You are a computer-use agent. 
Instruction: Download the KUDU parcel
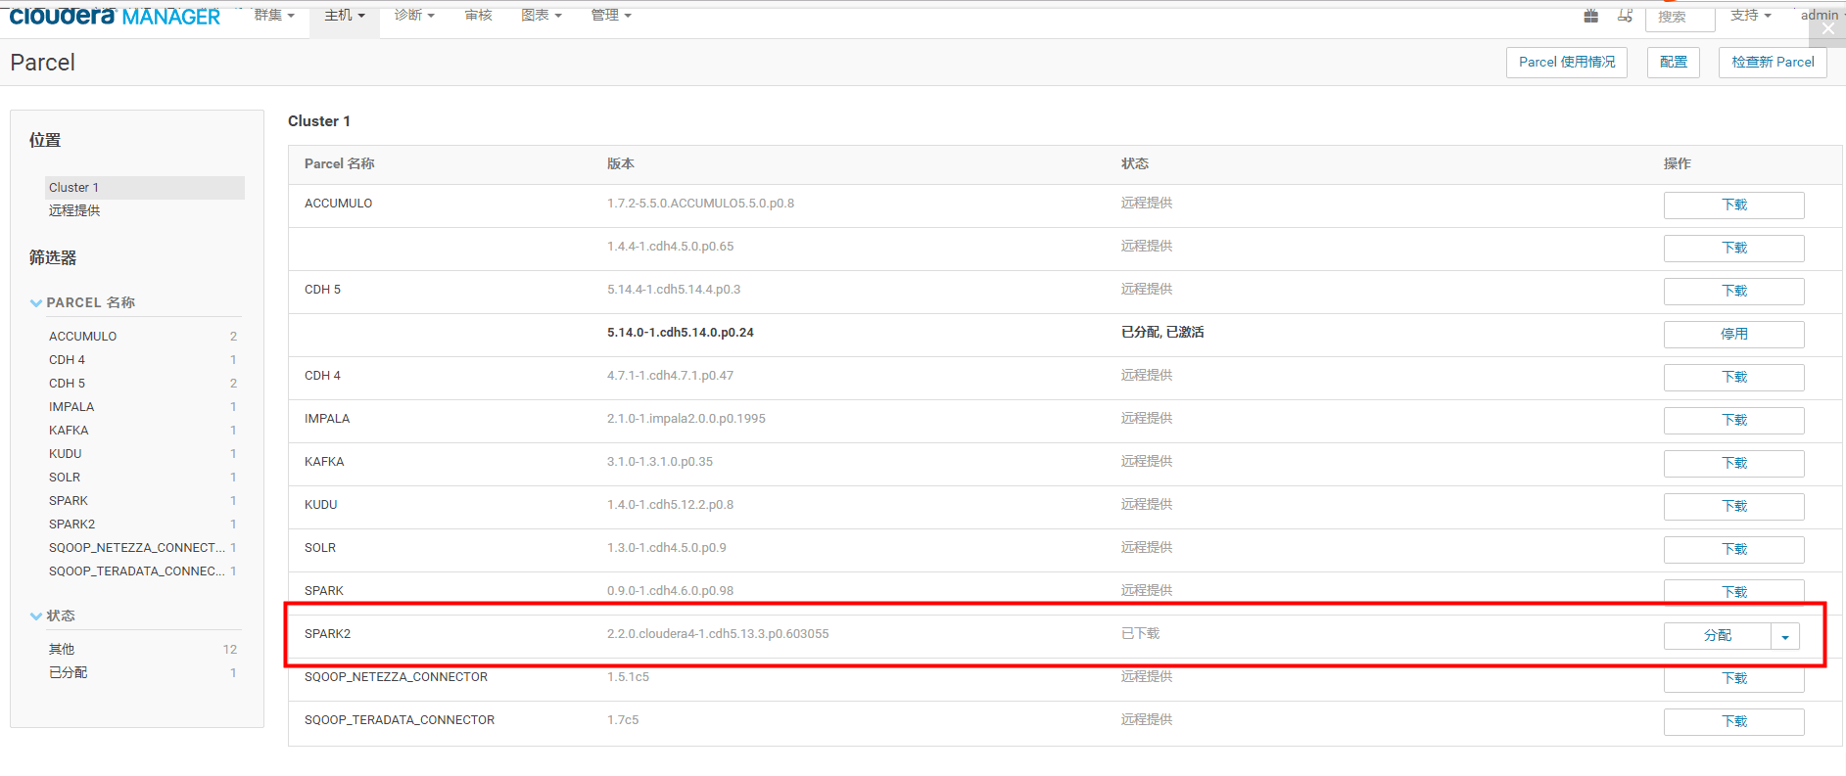[x=1733, y=506]
